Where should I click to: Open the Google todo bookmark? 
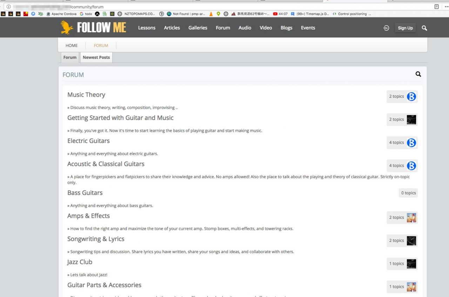(x=86, y=14)
